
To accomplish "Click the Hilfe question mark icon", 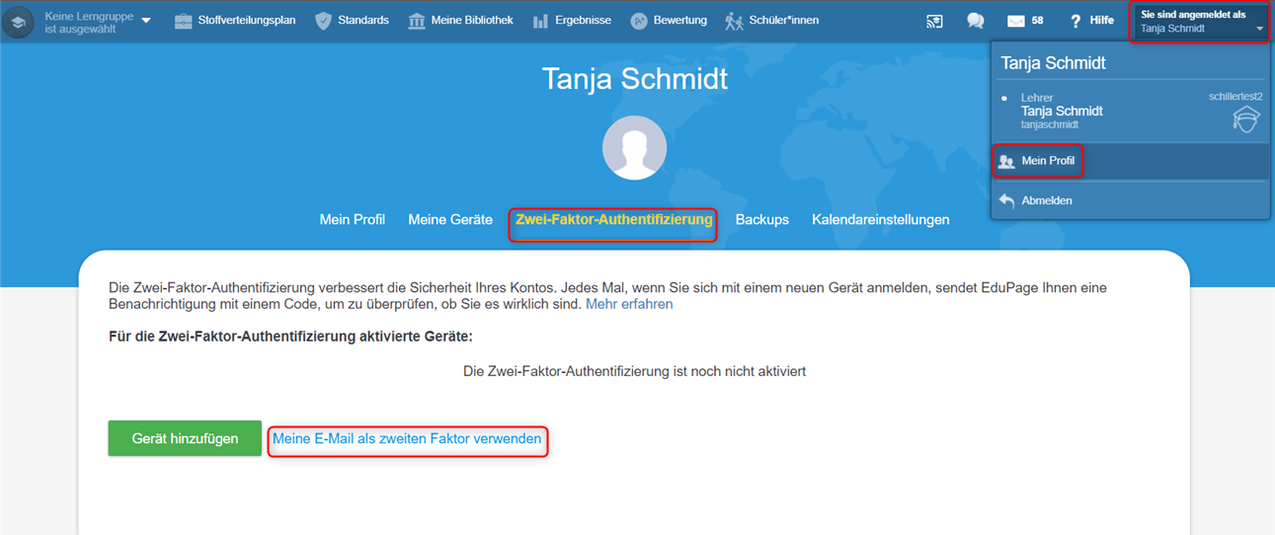I will 1076,22.
